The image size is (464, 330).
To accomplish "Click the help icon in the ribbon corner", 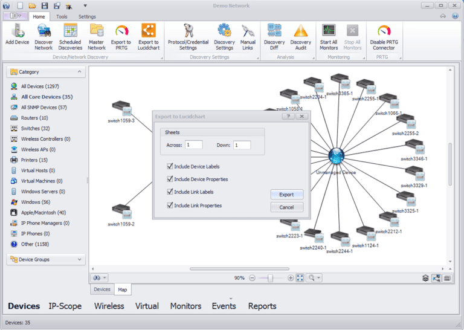I will point(455,16).
